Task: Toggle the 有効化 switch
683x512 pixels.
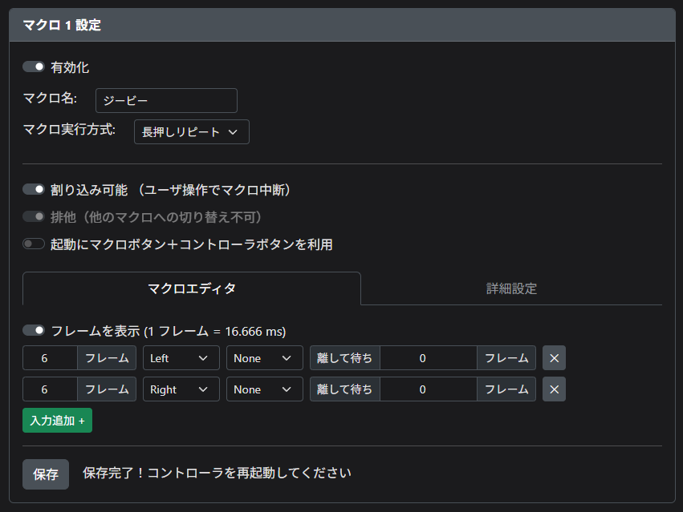Action: pyautogui.click(x=34, y=67)
